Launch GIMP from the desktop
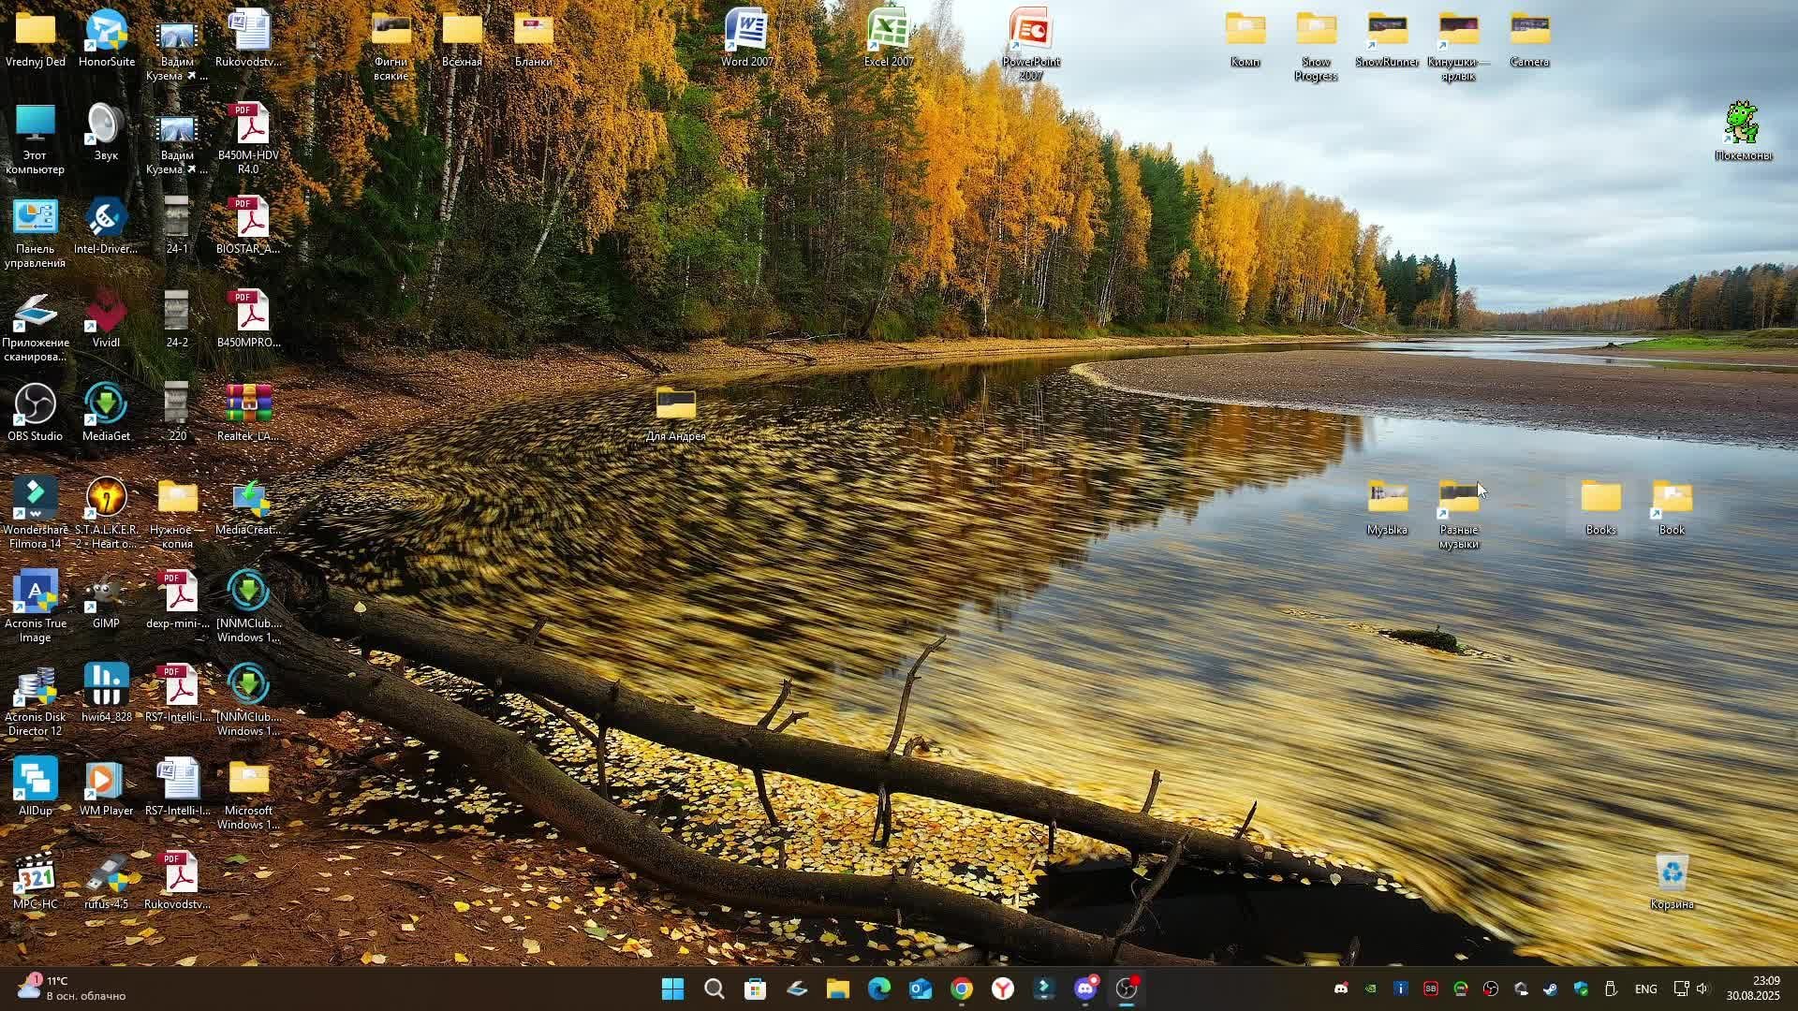The width and height of the screenshot is (1798, 1011). pyautogui.click(x=106, y=593)
